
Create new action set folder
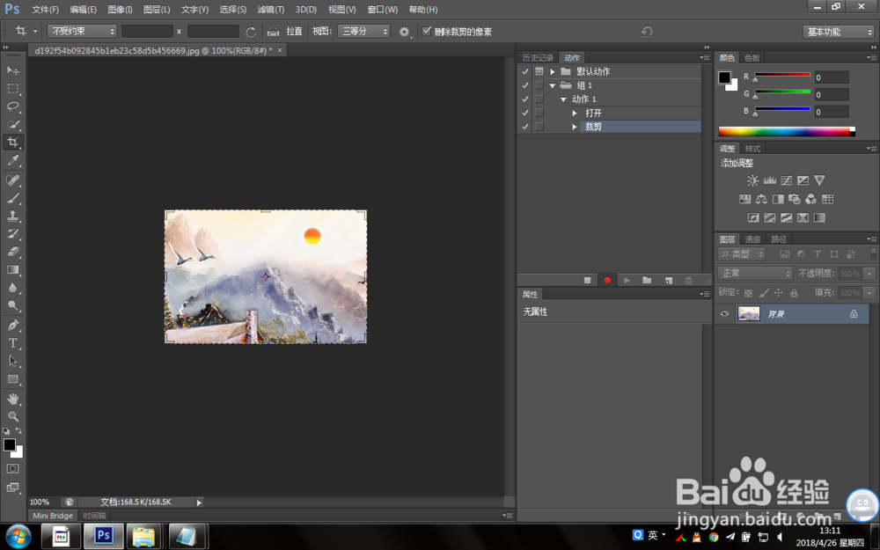click(647, 280)
